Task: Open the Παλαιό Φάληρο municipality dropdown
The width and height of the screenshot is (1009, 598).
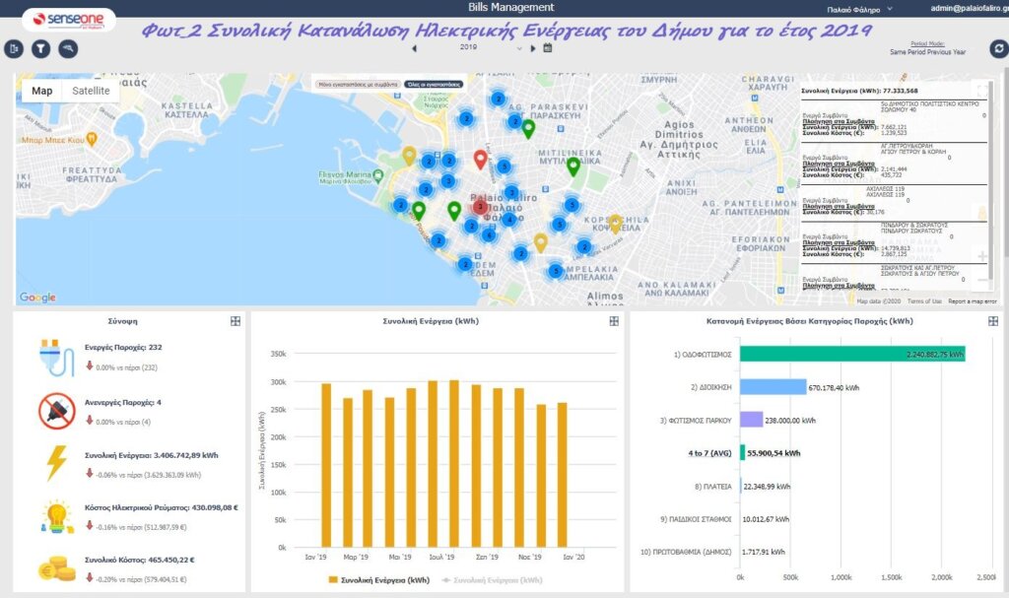Action: [x=859, y=9]
